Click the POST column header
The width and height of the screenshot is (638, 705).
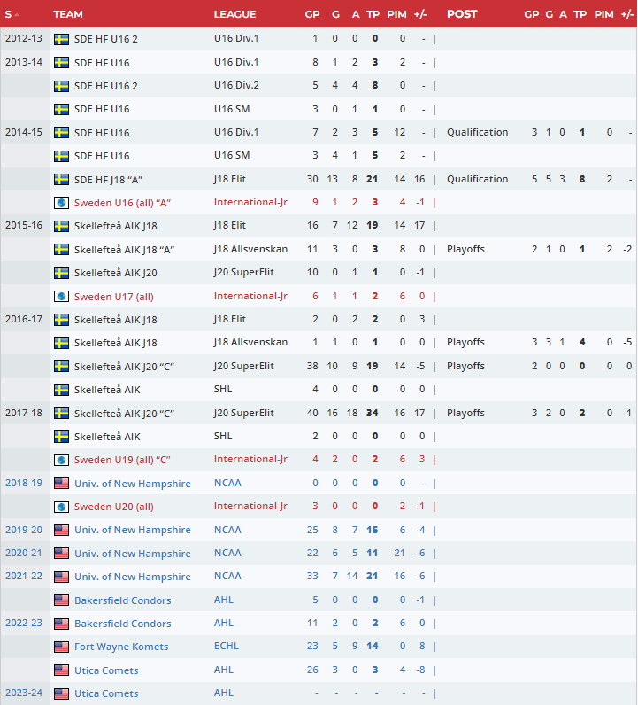point(462,14)
